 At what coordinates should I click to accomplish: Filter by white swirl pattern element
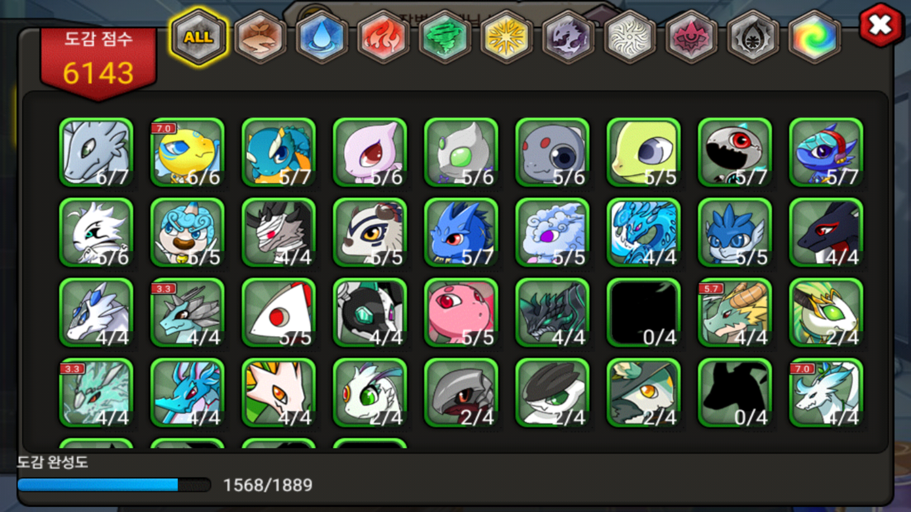(x=630, y=37)
